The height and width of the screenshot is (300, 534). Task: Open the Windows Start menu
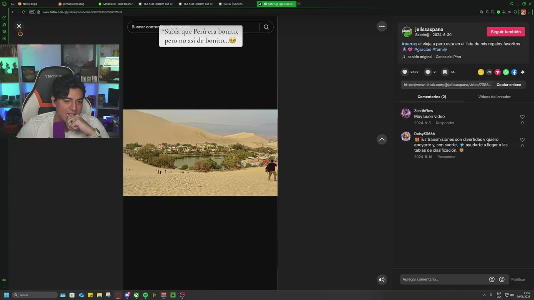pos(6,295)
